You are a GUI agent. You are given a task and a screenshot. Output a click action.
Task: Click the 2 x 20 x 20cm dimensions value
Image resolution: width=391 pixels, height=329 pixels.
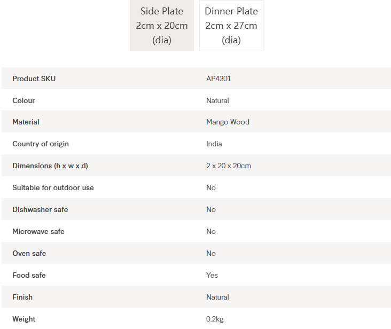(229, 166)
